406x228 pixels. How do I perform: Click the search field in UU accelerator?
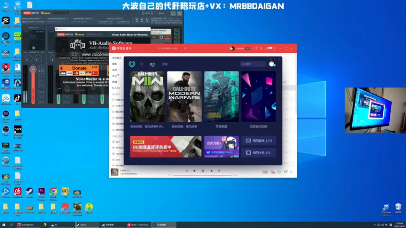[253, 64]
